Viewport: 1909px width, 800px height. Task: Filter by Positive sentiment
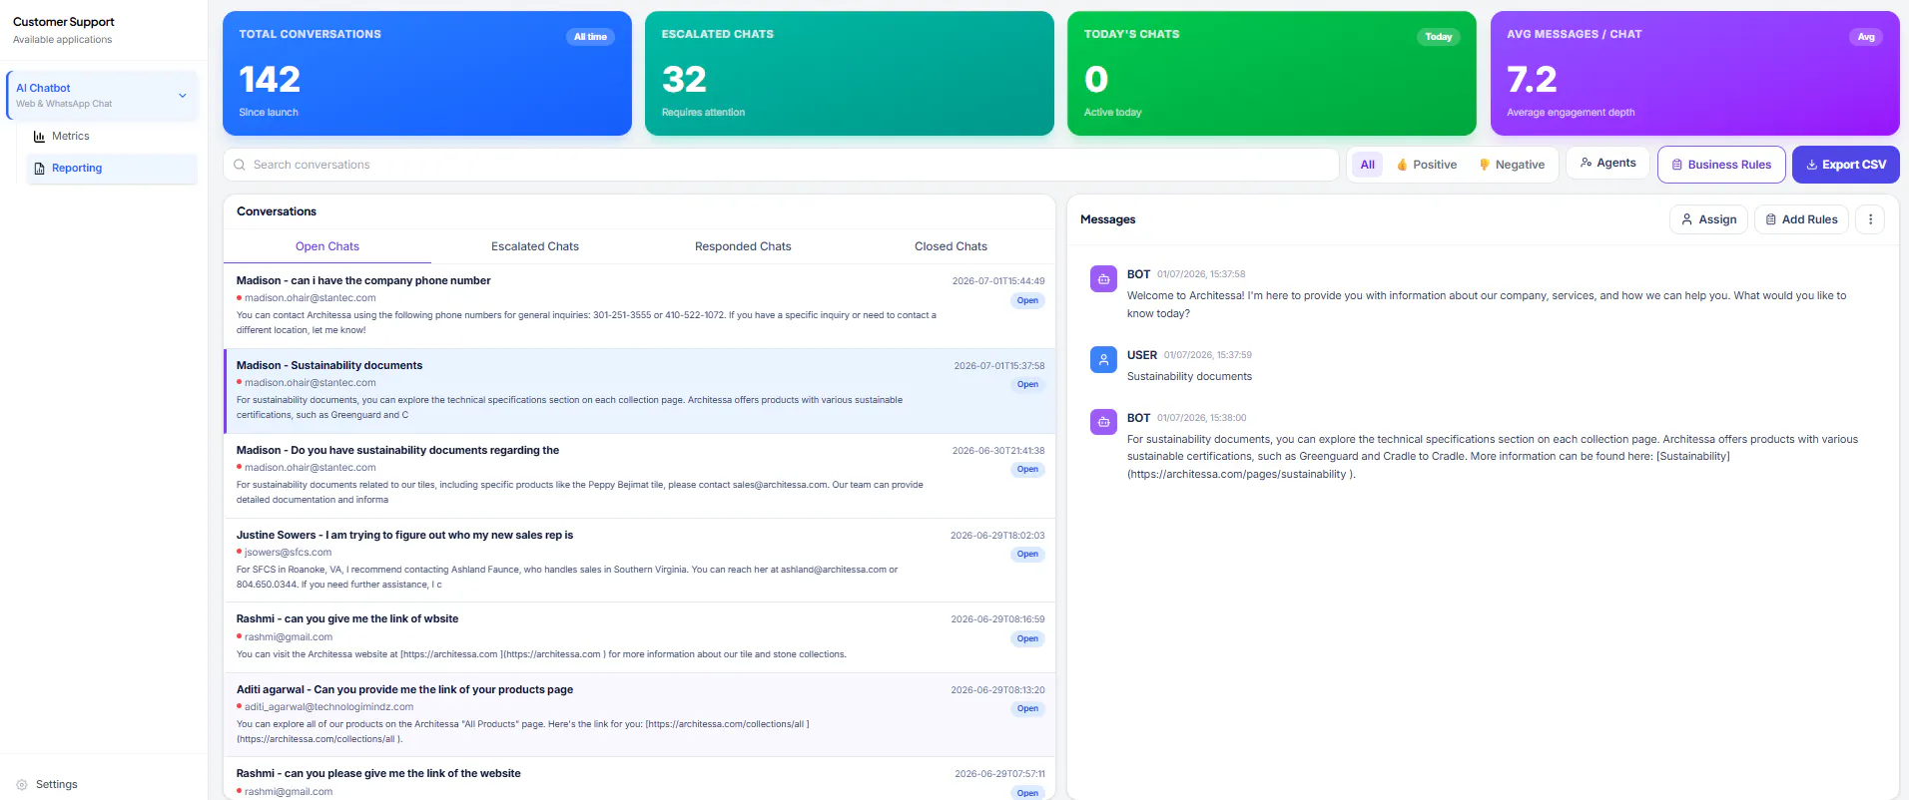pyautogui.click(x=1426, y=165)
